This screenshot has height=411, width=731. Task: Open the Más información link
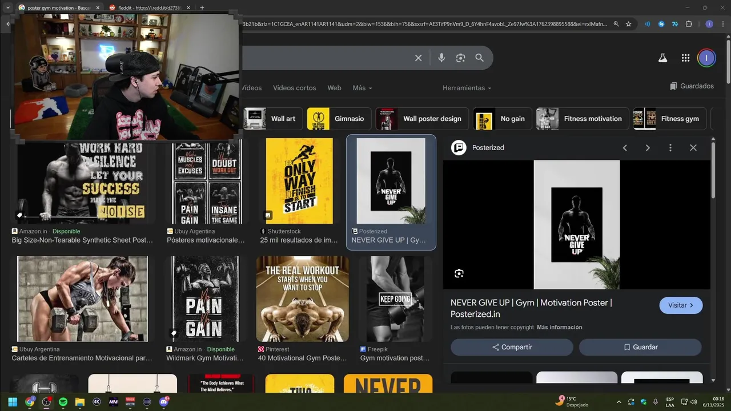pyautogui.click(x=559, y=327)
